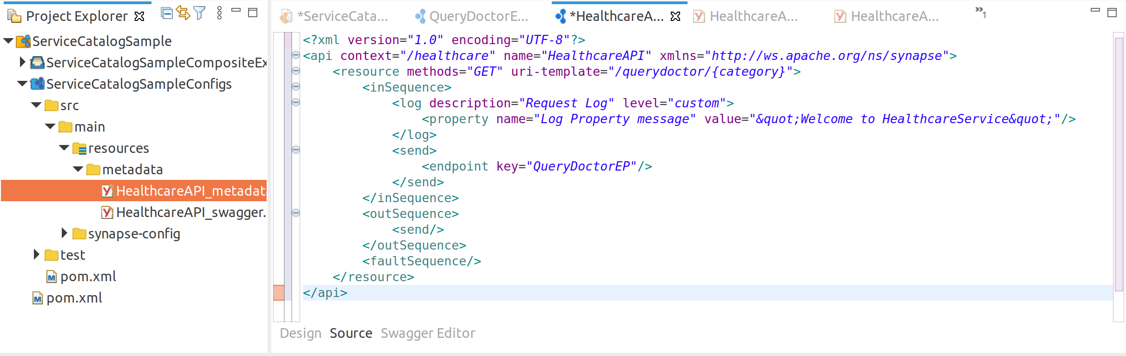Fold the inSequence element in gutter
The width and height of the screenshot is (1126, 356).
click(x=296, y=87)
